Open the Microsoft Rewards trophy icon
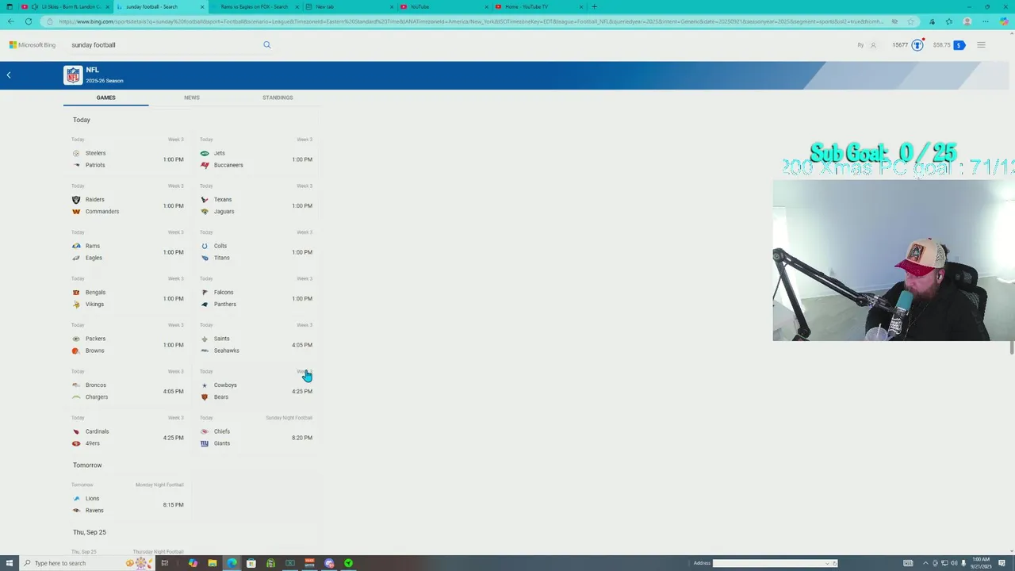The width and height of the screenshot is (1015, 571). (917, 45)
